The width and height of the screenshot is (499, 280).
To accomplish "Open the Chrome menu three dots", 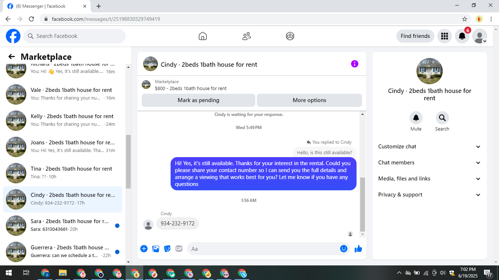I will [491, 19].
